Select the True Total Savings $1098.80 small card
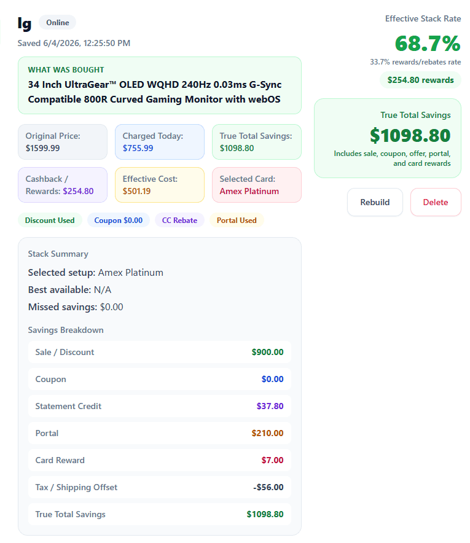Viewport: 470px width, 543px height. [x=257, y=142]
